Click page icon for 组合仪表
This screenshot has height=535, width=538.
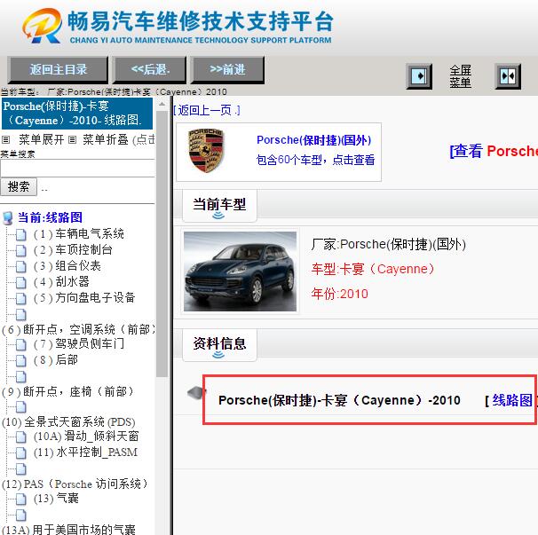click(x=21, y=266)
